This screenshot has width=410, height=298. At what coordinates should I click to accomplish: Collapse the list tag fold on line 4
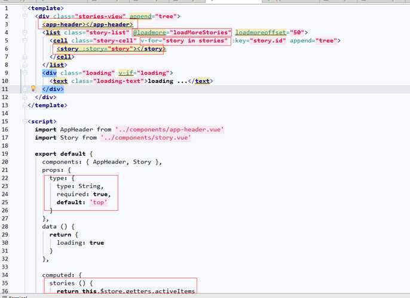tap(25, 32)
